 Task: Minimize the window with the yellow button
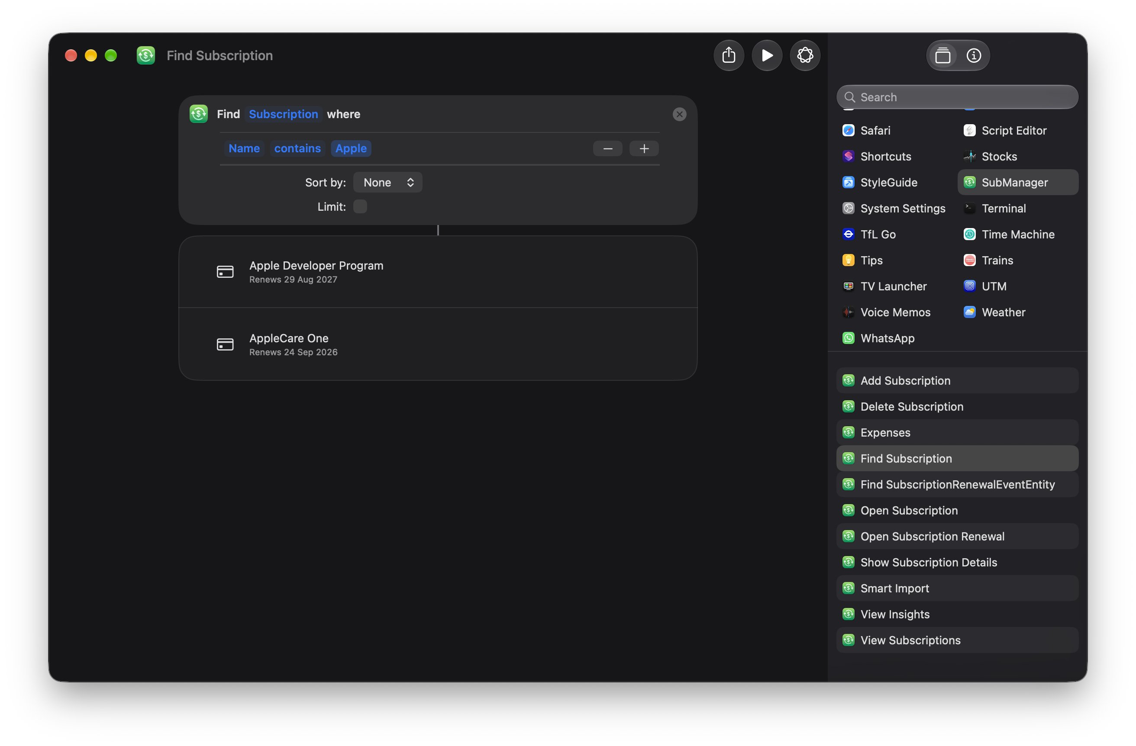point(90,55)
